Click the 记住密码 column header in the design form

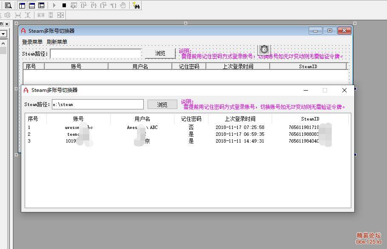(x=189, y=66)
